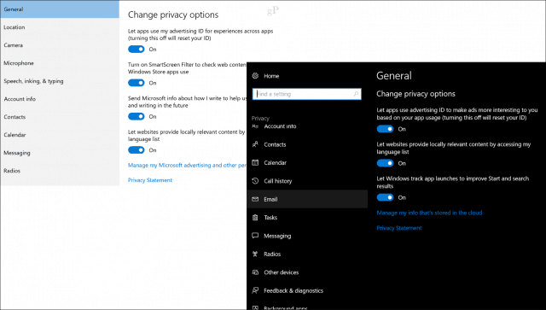Select Feedback & diagnostics label in dark sidebar
The width and height of the screenshot is (546, 310).
293,290
